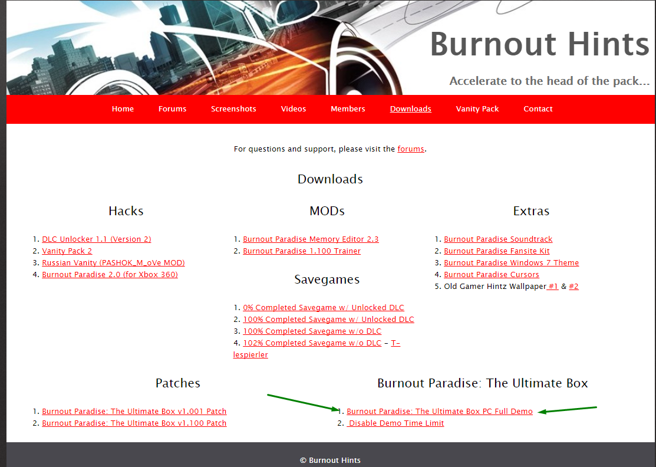This screenshot has width=656, height=467.
Task: Click the Savegames section heading
Action: 327,279
